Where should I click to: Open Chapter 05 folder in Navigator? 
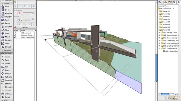click(165, 22)
